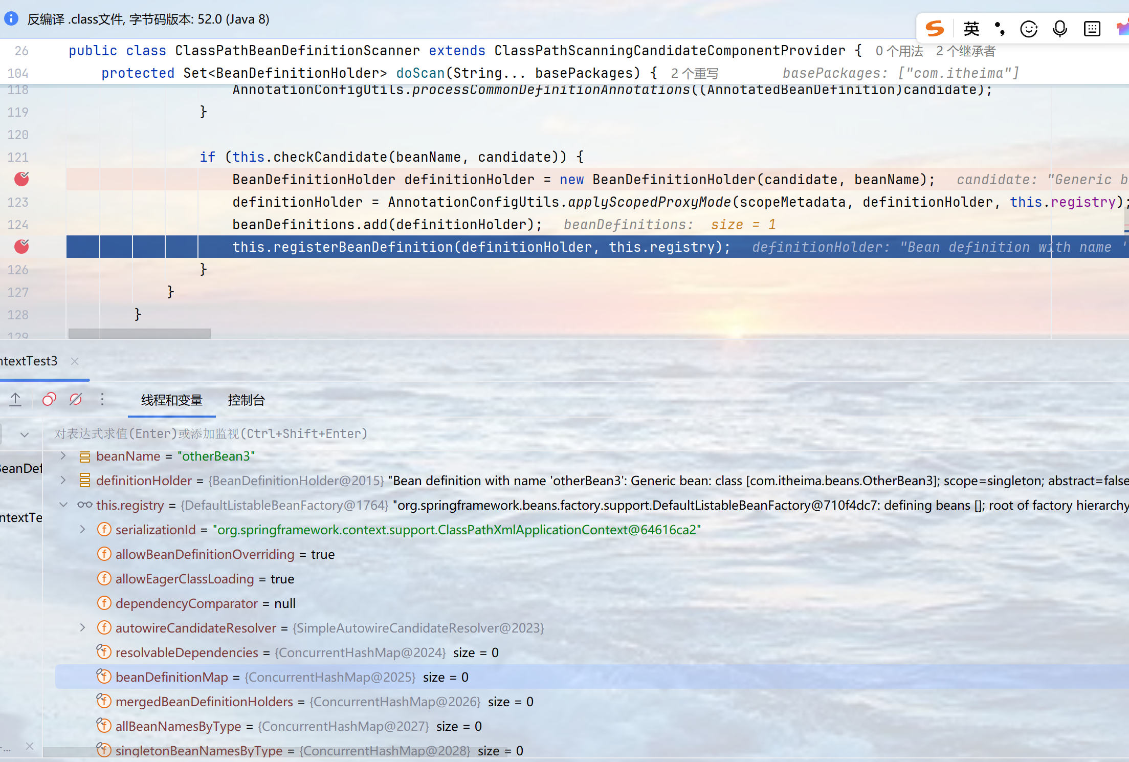Click the Sogou voice input microphone
The height and width of the screenshot is (762, 1129).
pos(1060,29)
